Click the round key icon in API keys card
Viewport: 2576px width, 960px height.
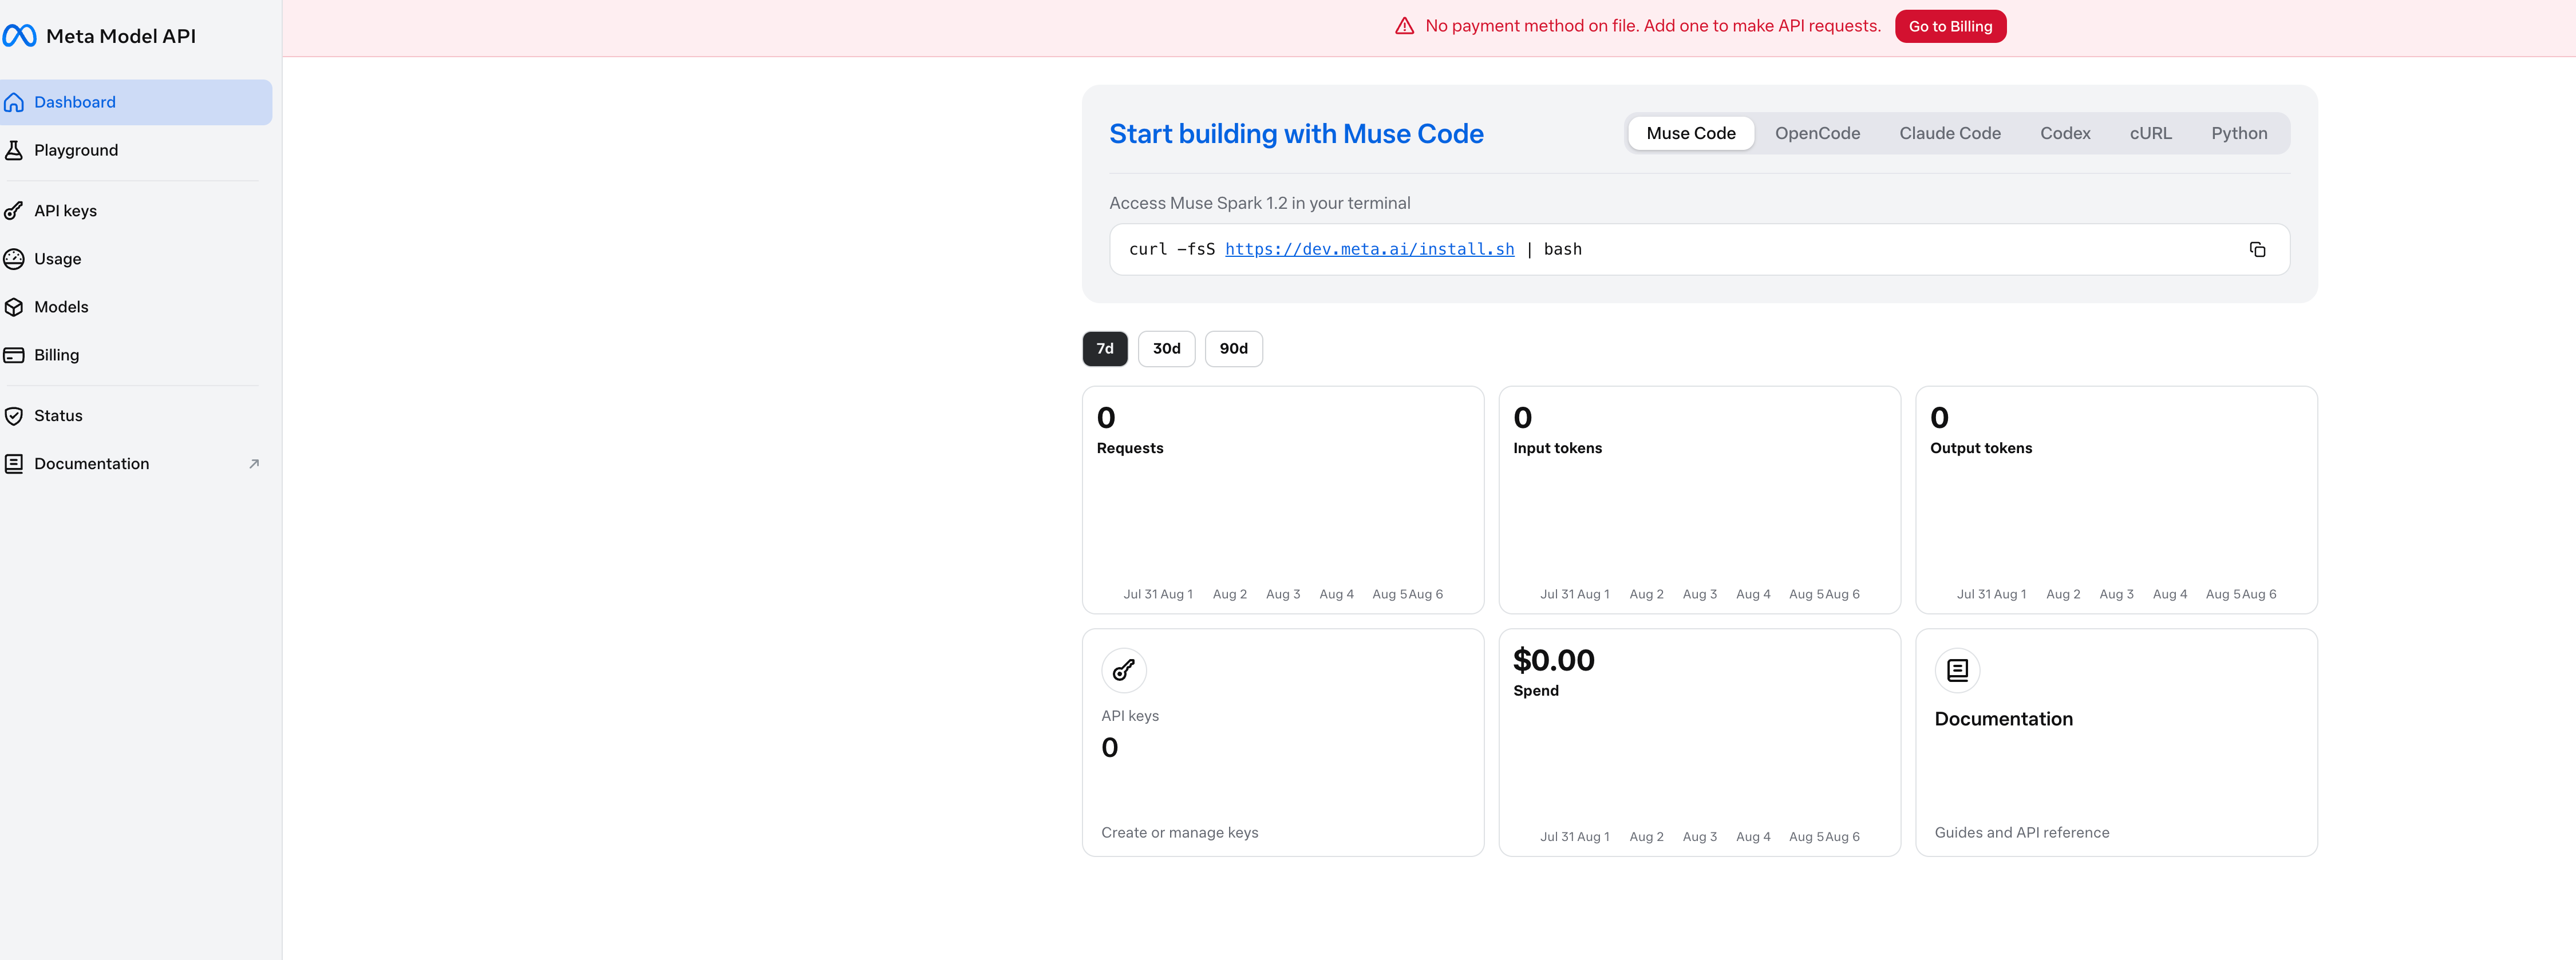point(1124,671)
